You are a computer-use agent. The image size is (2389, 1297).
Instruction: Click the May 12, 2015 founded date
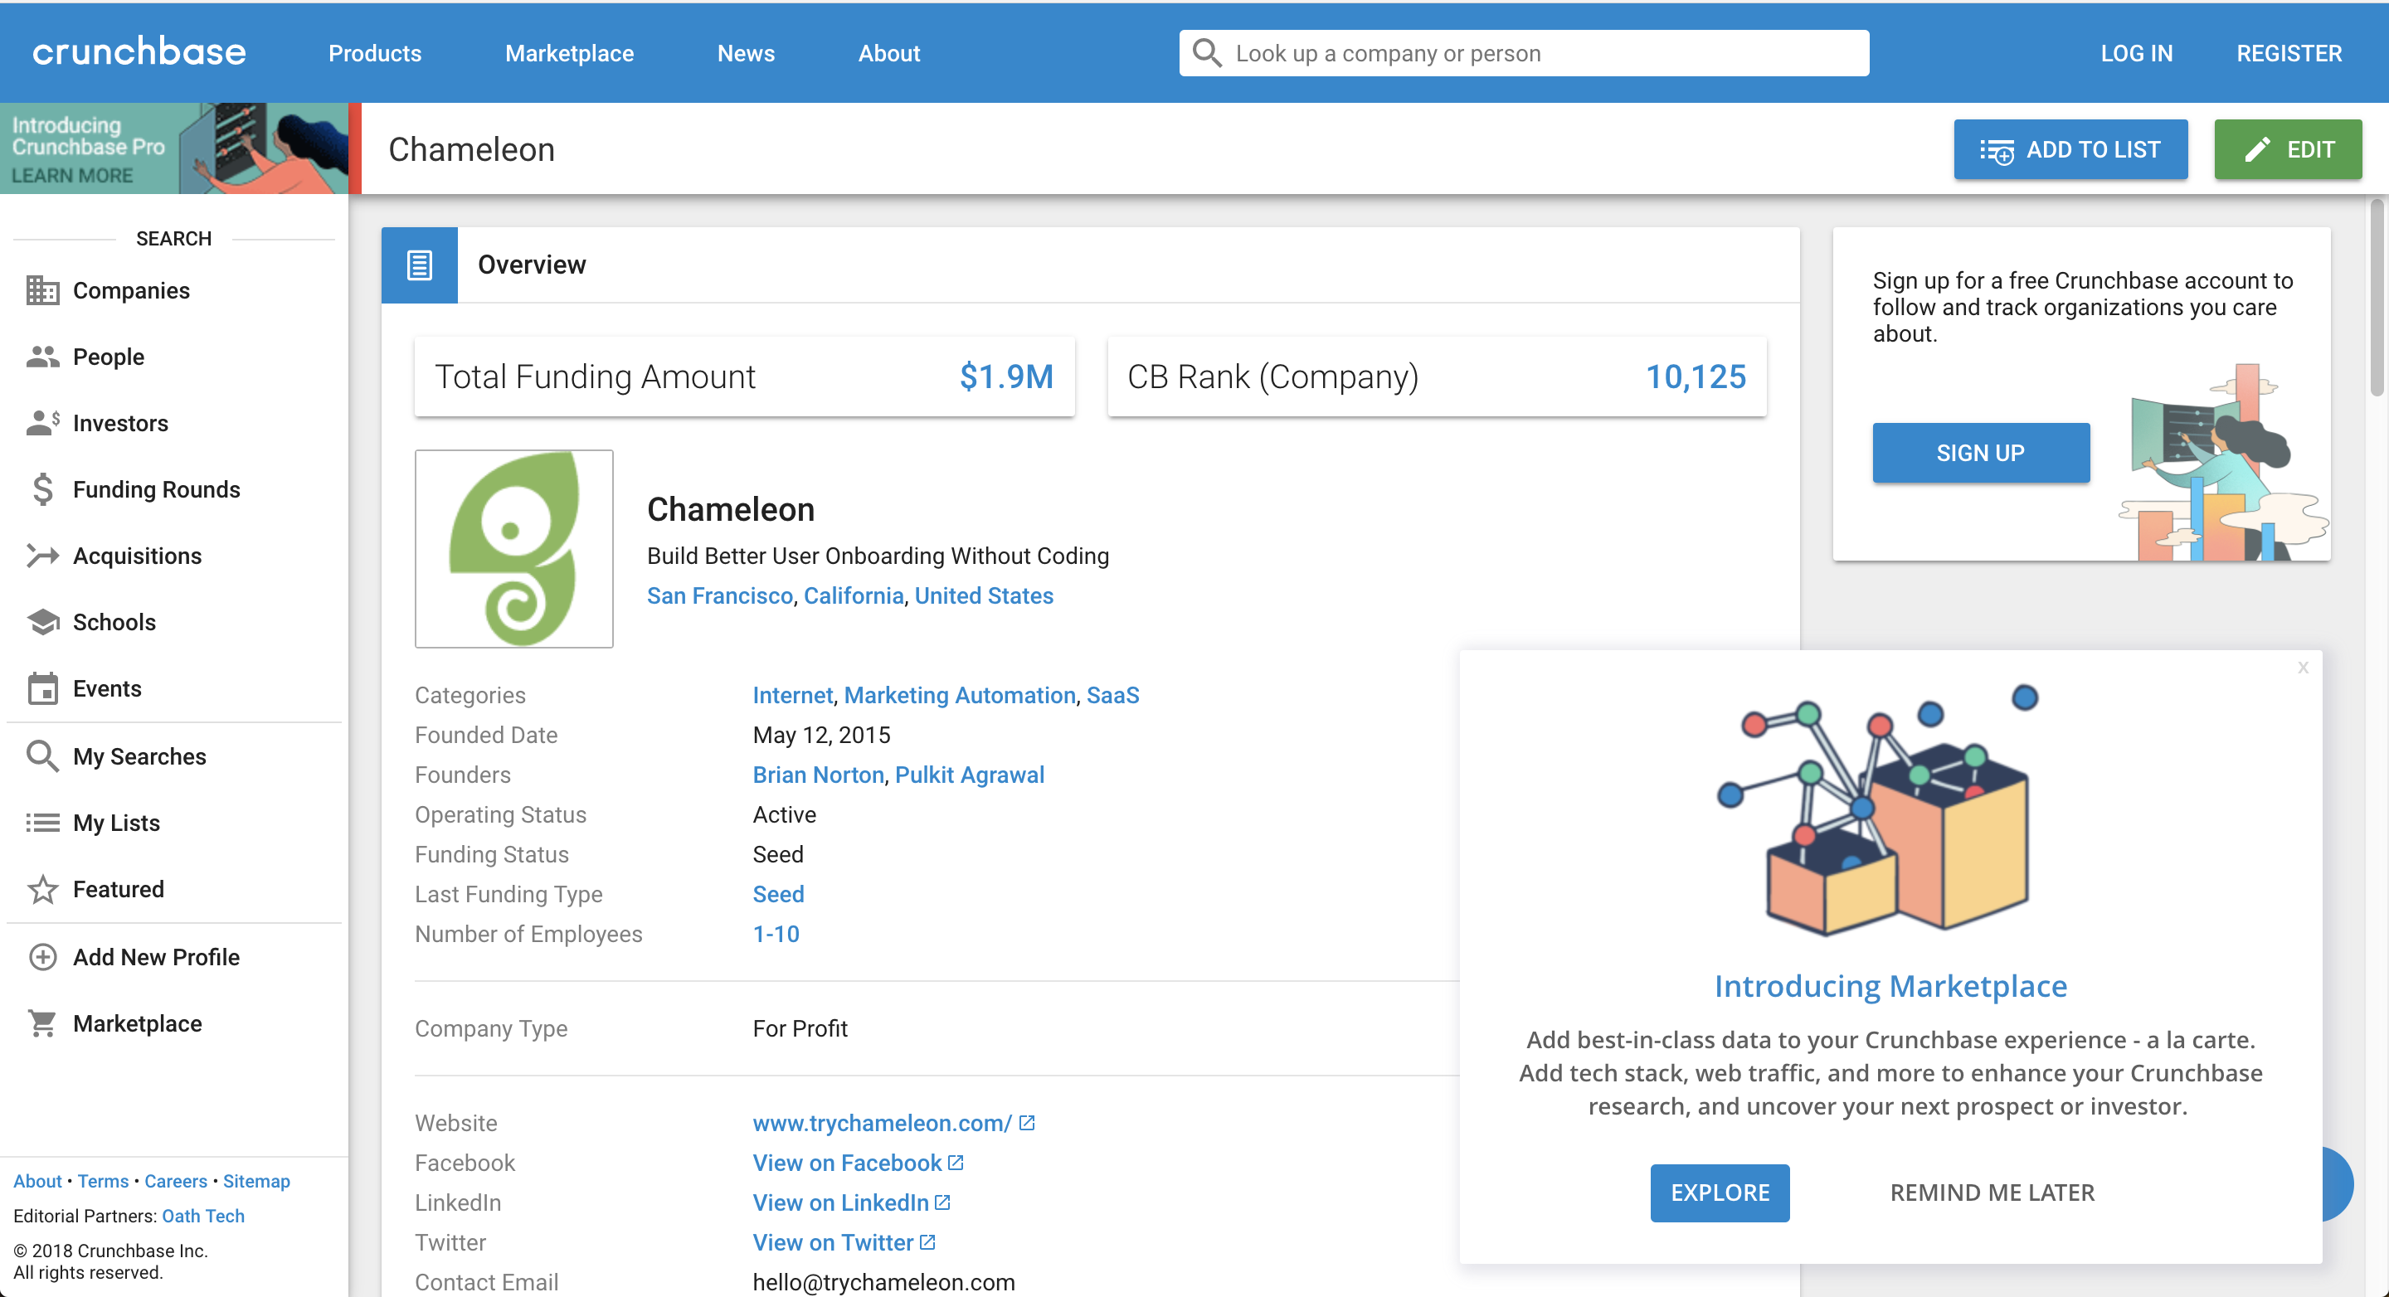tap(822, 734)
